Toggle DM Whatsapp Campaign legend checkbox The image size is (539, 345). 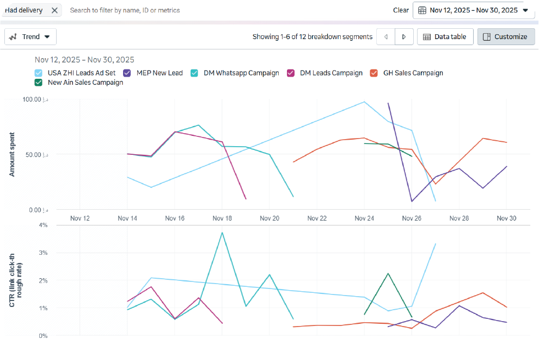coord(194,73)
